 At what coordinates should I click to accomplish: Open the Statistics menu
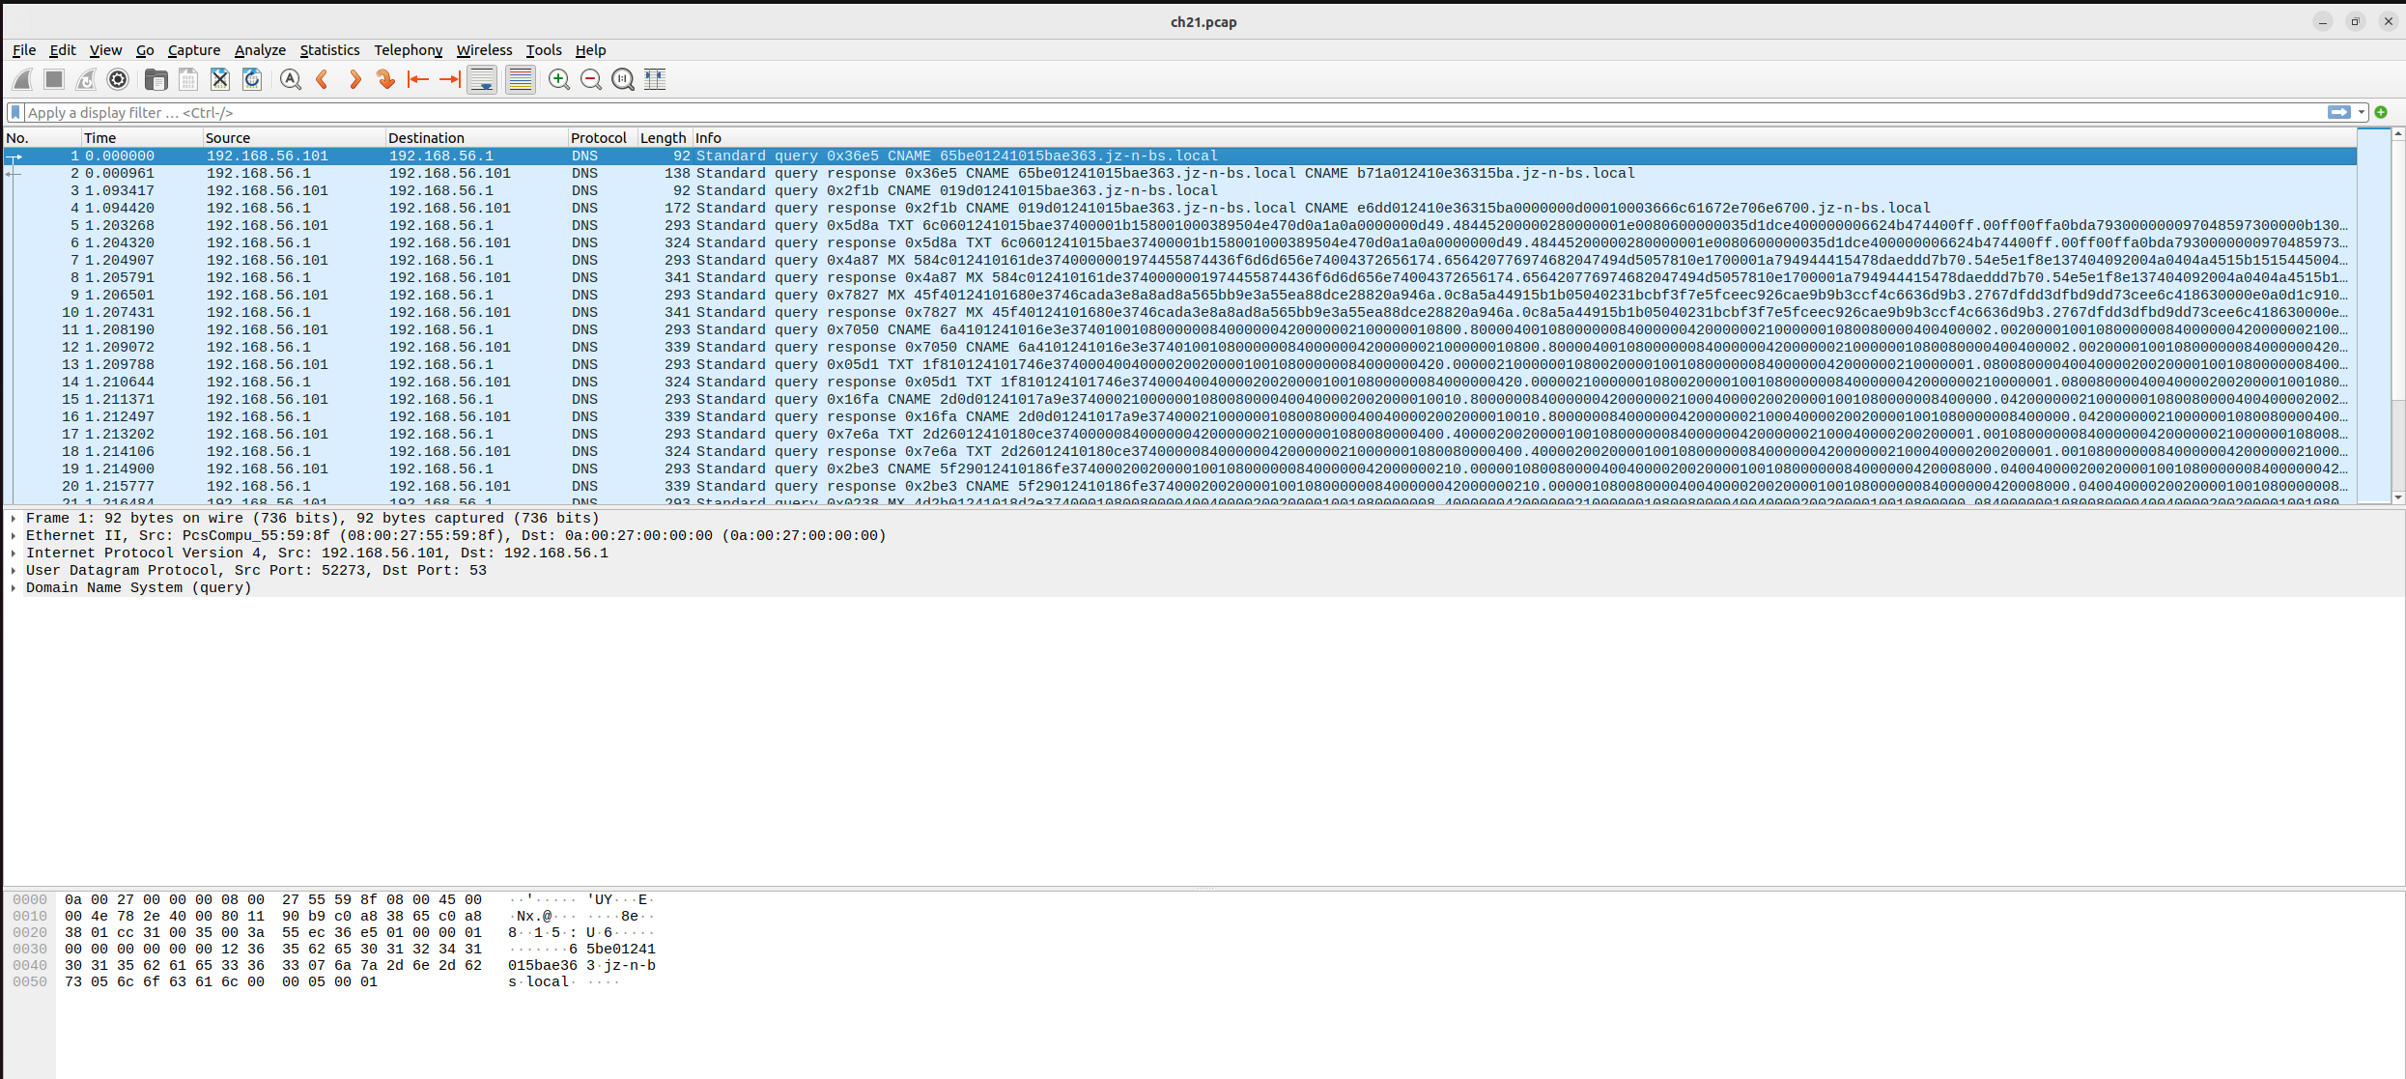[x=329, y=50]
